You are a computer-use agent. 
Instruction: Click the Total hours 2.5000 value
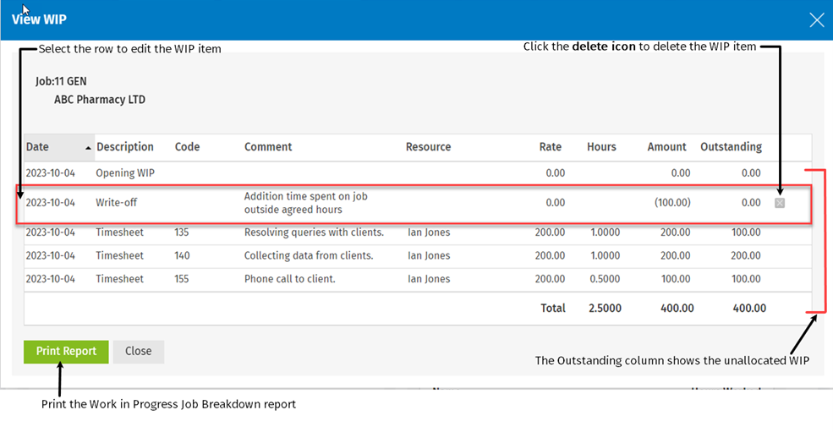pos(605,309)
